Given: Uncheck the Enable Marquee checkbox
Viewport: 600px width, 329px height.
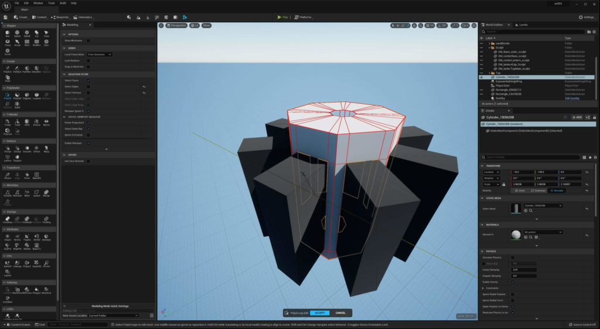Looking at the screenshot, I should coord(88,143).
